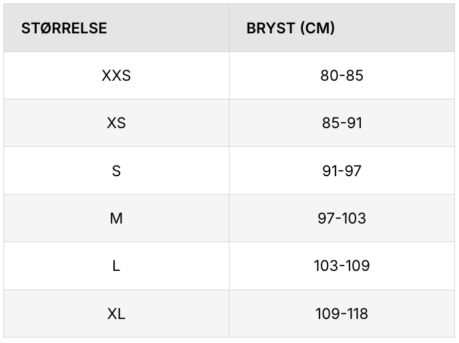Choose the XL size cell
Viewport: 459px width, 343px height.
coord(116,314)
